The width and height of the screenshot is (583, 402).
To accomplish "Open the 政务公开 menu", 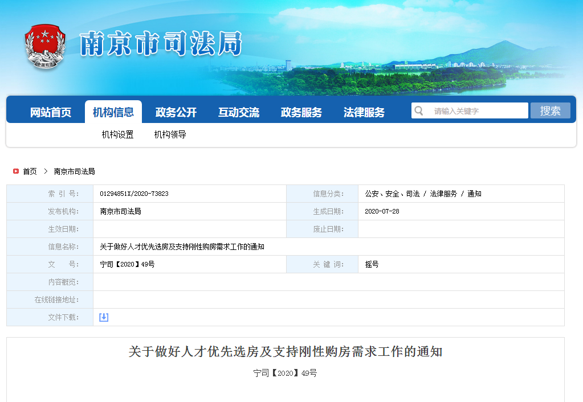I will (x=176, y=112).
